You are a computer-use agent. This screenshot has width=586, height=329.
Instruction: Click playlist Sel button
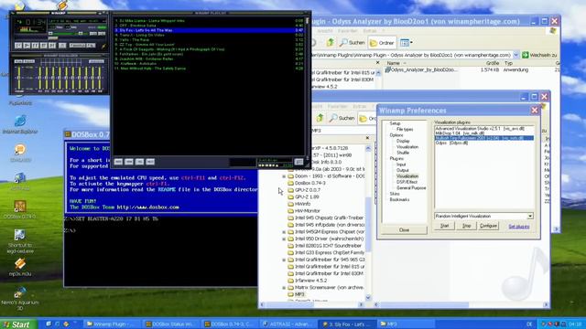pyautogui.click(x=139, y=162)
